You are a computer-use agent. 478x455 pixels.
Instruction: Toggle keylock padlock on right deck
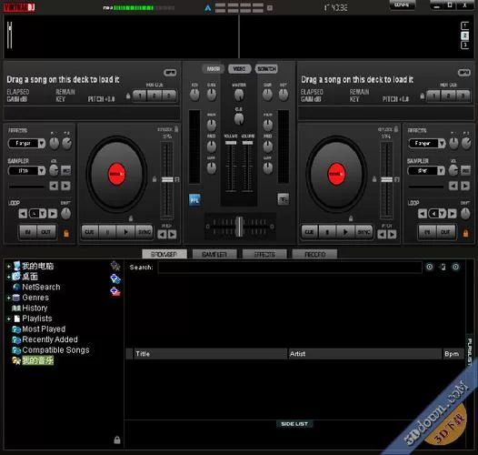(396, 129)
